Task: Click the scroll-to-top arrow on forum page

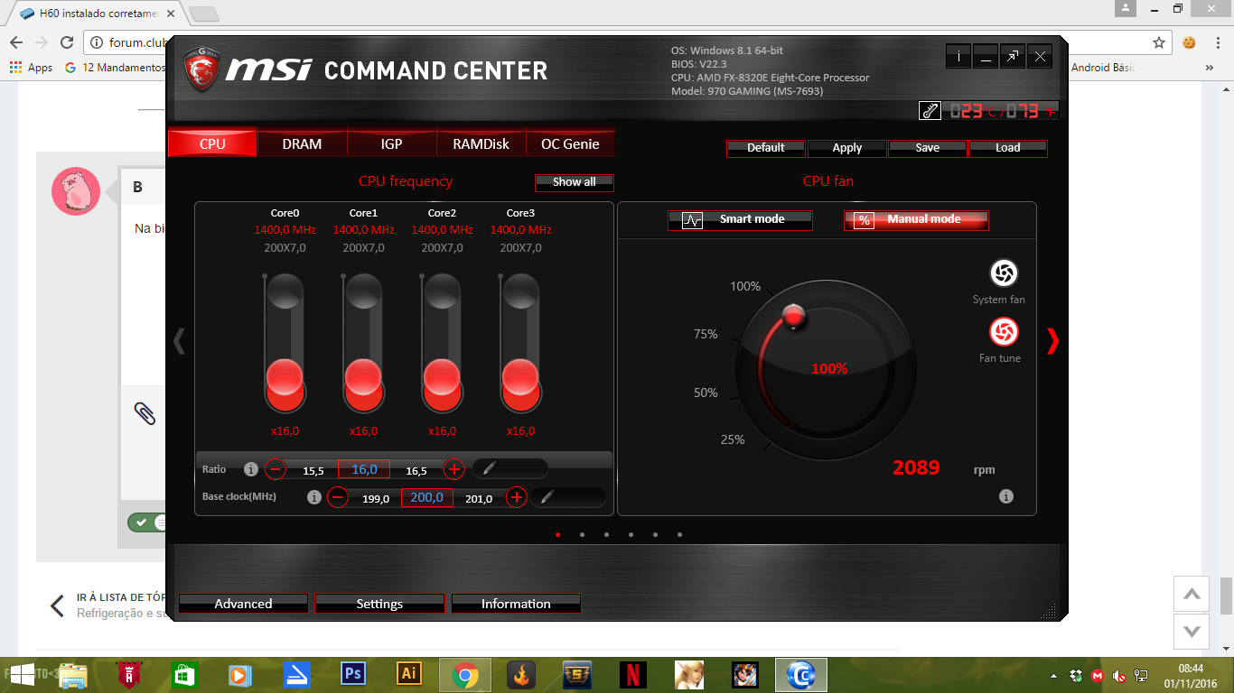Action: (x=1192, y=594)
